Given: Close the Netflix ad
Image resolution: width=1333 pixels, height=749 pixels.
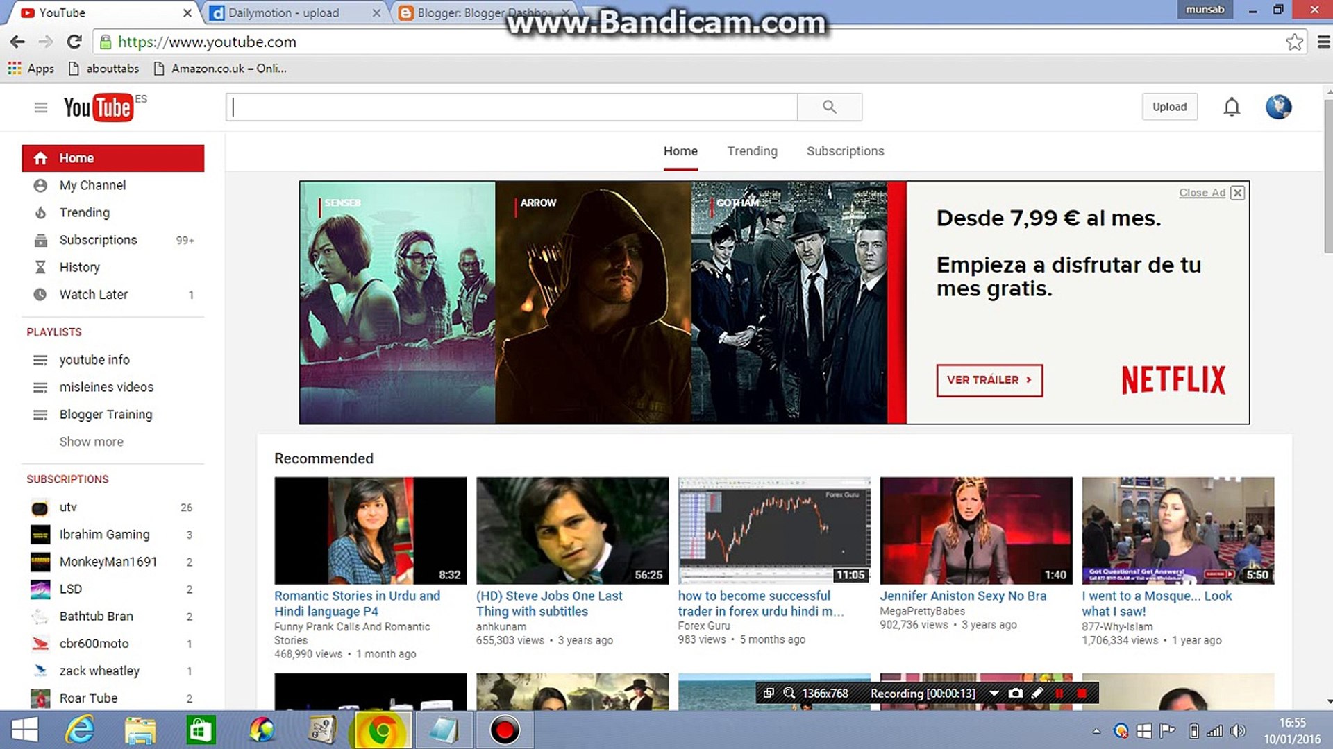Looking at the screenshot, I should pos(1237,193).
